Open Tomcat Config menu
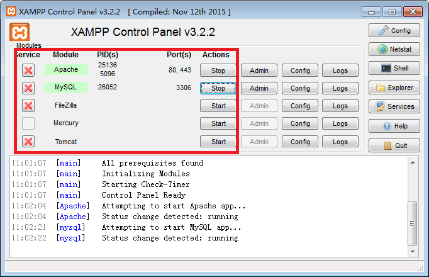 (300, 142)
